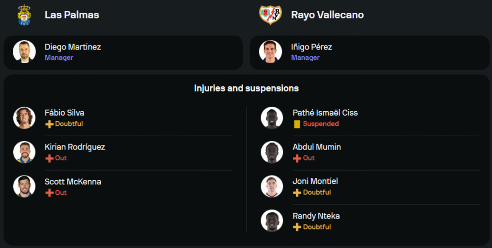The height and width of the screenshot is (248, 492).
Task: Click Fábio Silva's yellow doubtful cross icon
Action: coord(49,124)
